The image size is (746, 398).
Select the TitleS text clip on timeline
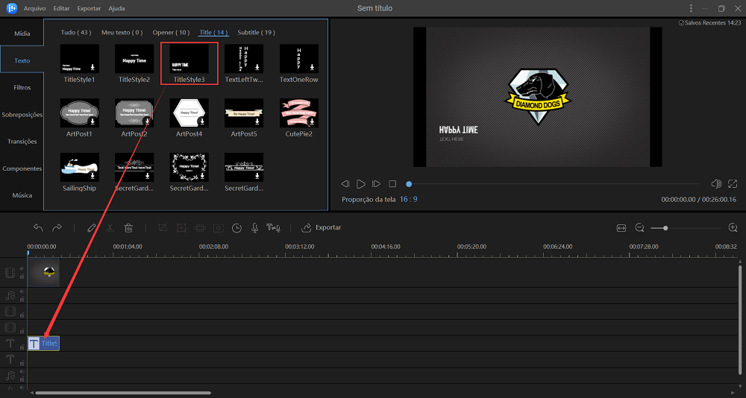click(x=44, y=344)
